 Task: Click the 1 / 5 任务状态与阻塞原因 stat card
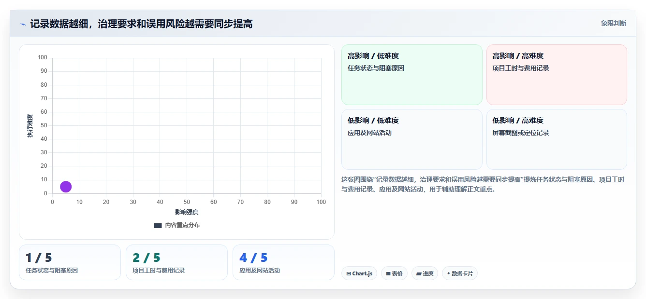(70, 262)
